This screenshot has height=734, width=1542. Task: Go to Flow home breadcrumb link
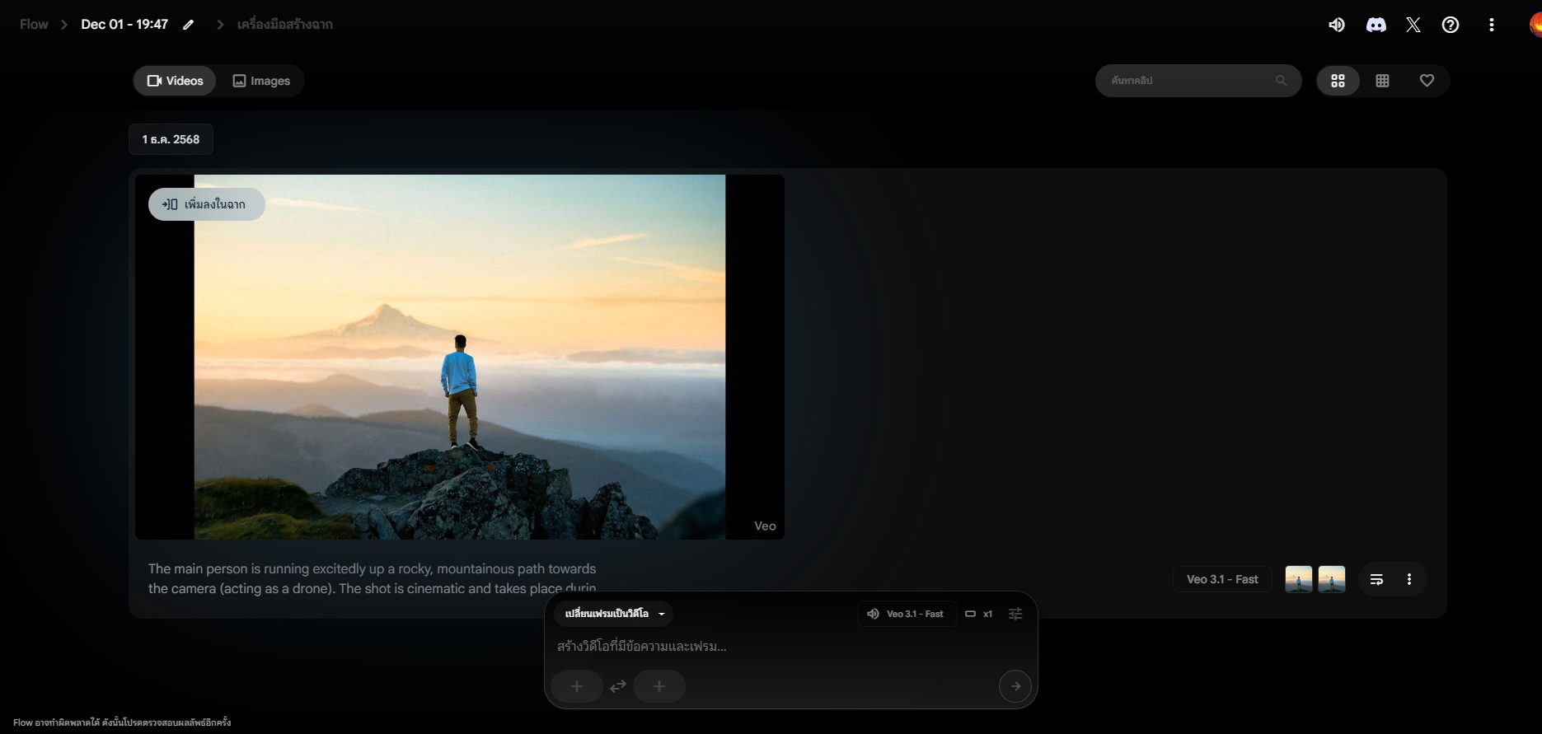(x=34, y=25)
